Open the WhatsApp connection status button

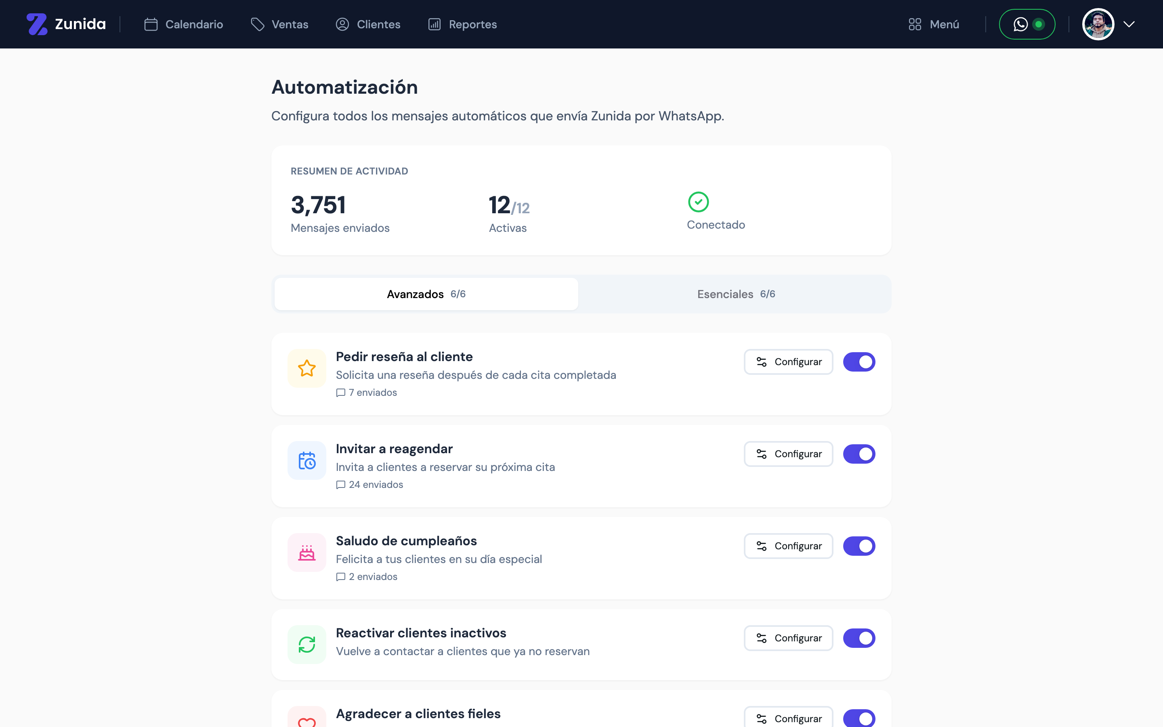(1027, 24)
